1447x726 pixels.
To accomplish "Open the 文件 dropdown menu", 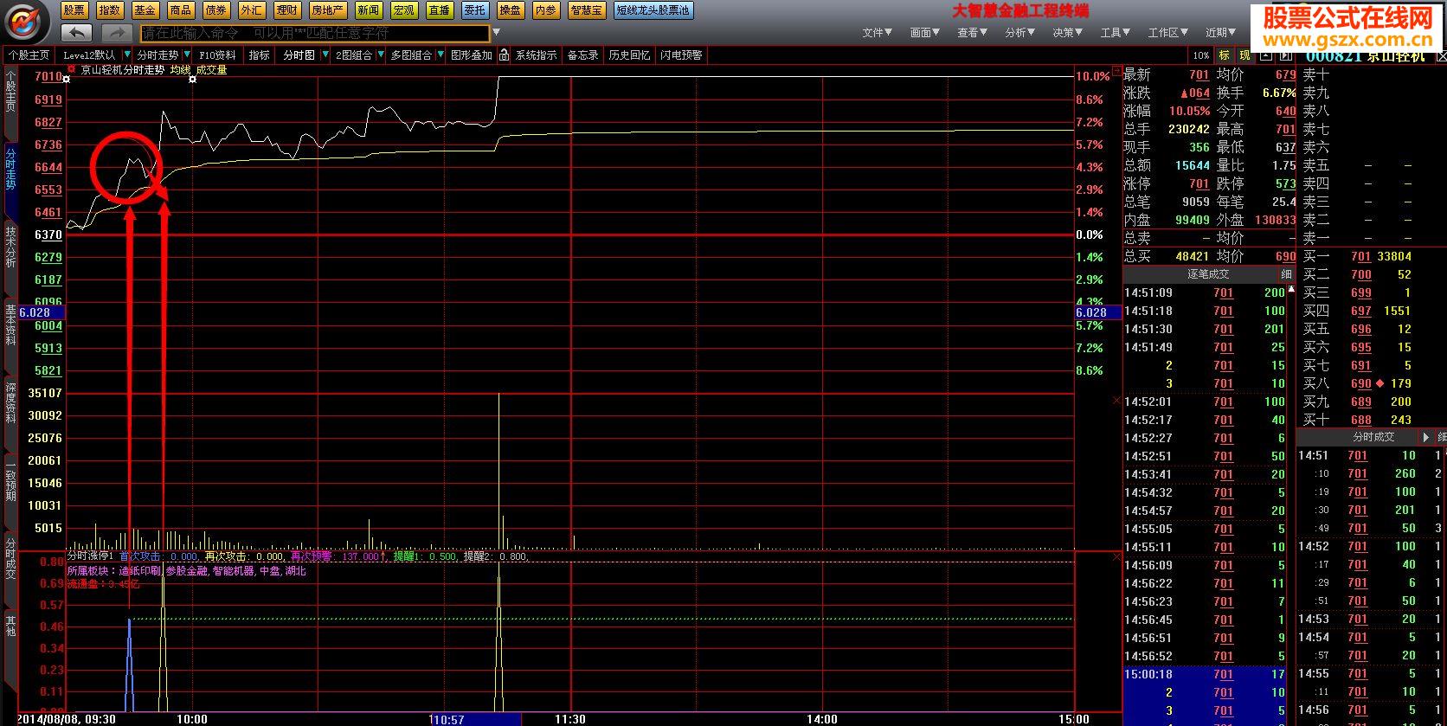I will (877, 33).
